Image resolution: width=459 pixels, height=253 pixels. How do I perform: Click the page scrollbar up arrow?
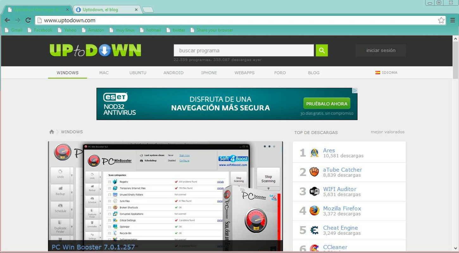[456, 38]
